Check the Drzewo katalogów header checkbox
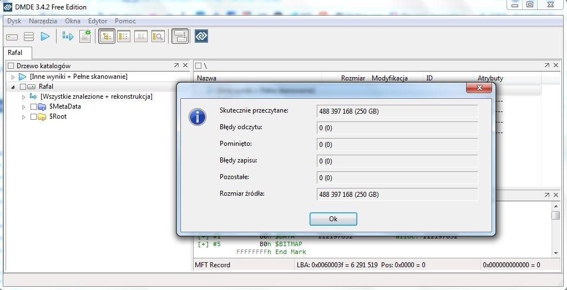 point(11,66)
